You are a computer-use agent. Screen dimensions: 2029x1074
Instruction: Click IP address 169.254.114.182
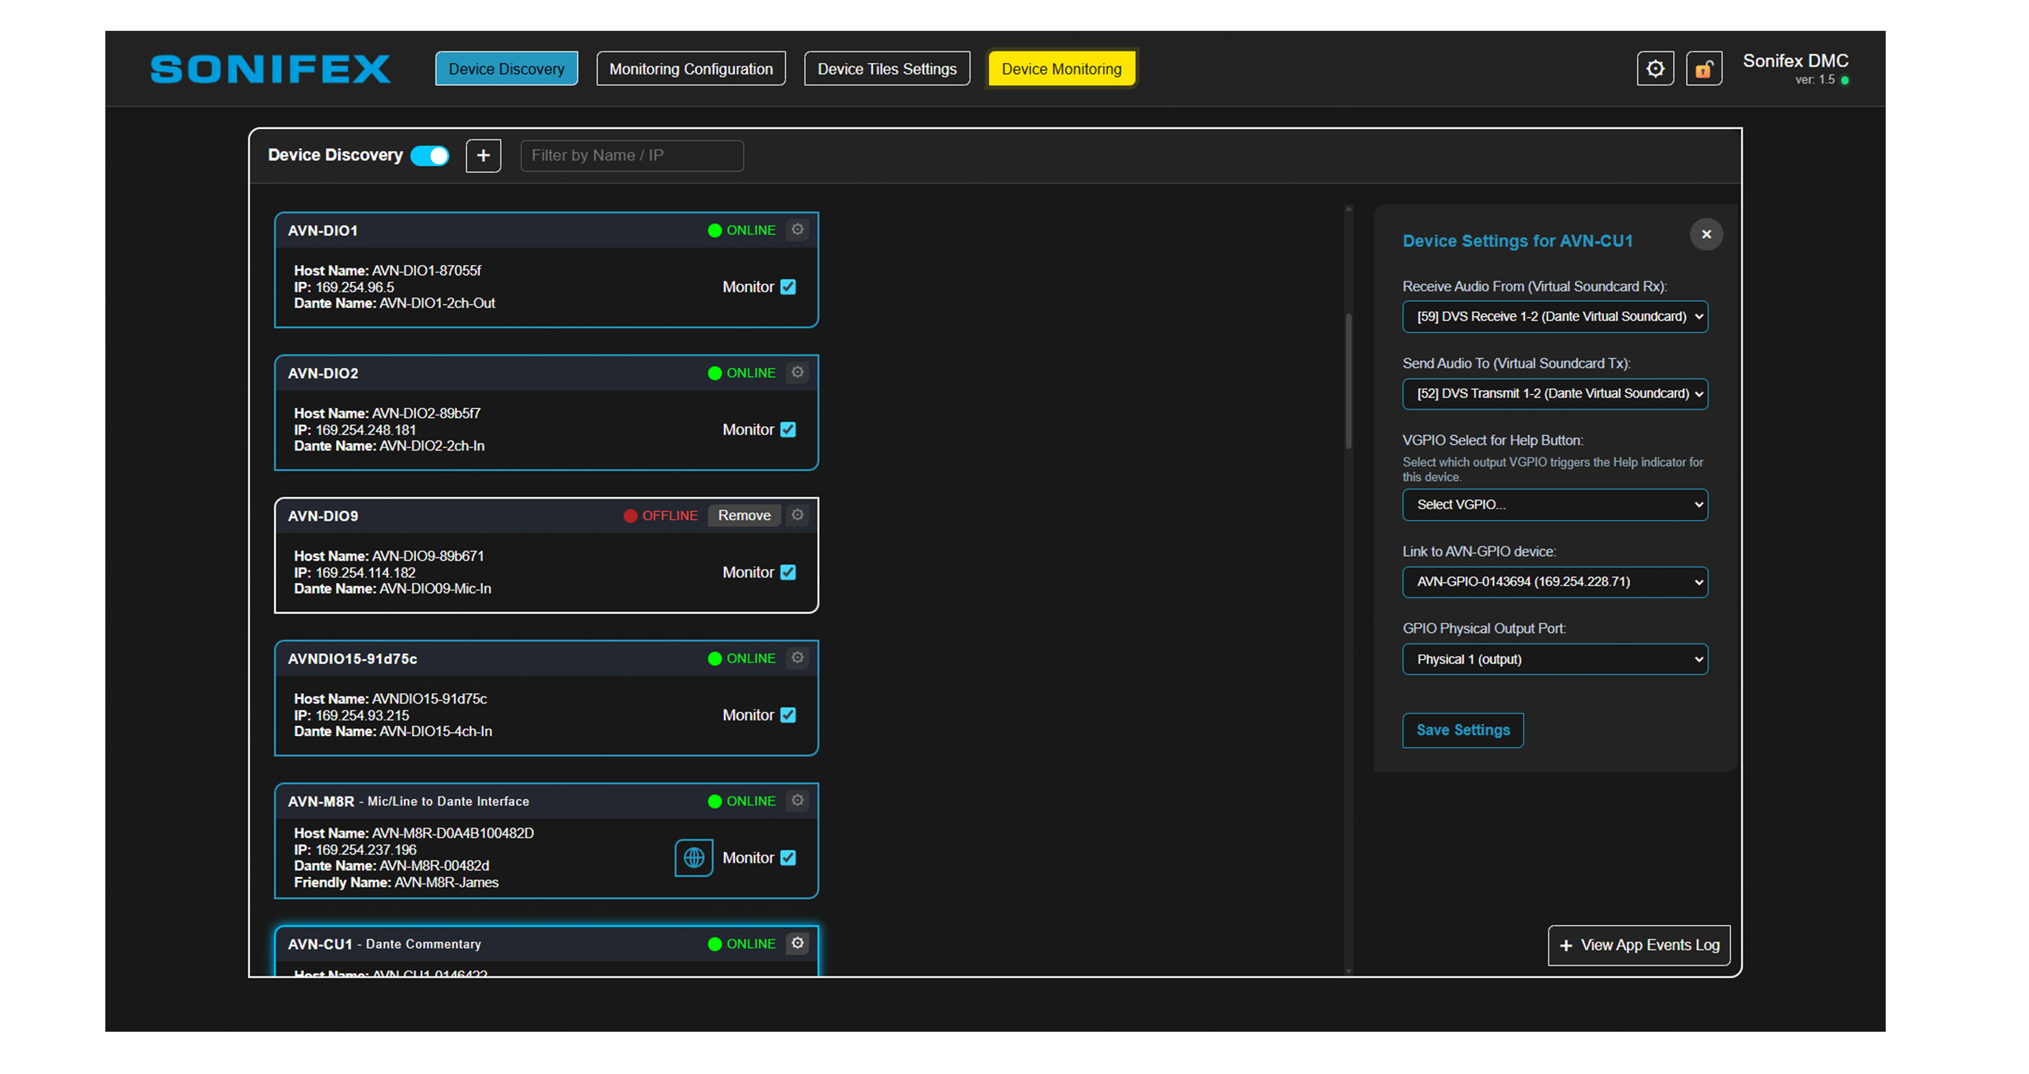click(x=365, y=572)
